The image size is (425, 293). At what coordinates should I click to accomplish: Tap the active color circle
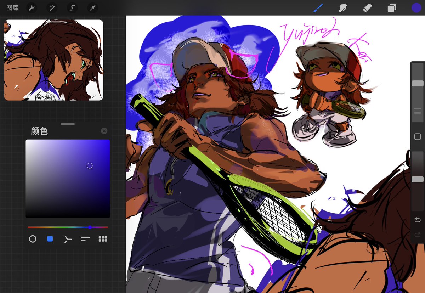416,8
